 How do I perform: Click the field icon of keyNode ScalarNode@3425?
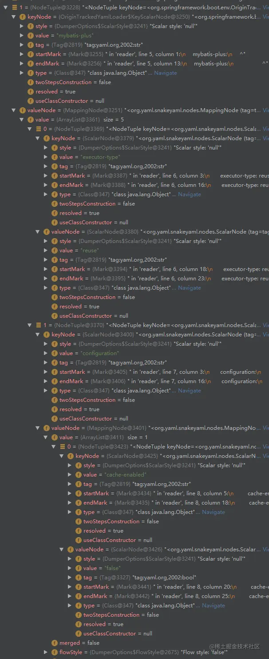71,456
